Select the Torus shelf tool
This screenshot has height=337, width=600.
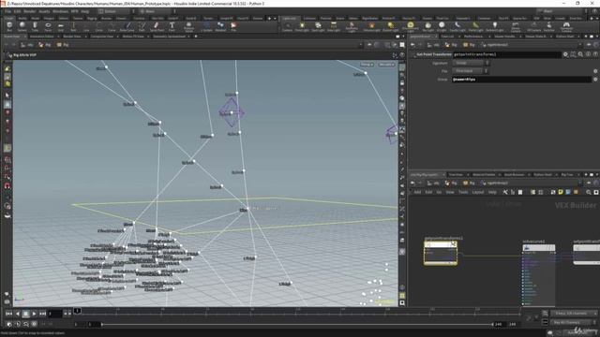[x=48, y=26]
